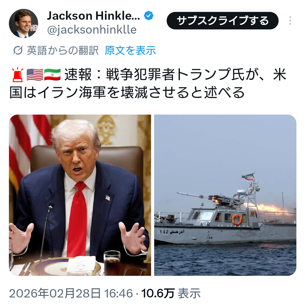Image resolution: width=305 pixels, height=308 pixels.
Task: Open the @jacksonhinklle handle
Action: point(92,30)
